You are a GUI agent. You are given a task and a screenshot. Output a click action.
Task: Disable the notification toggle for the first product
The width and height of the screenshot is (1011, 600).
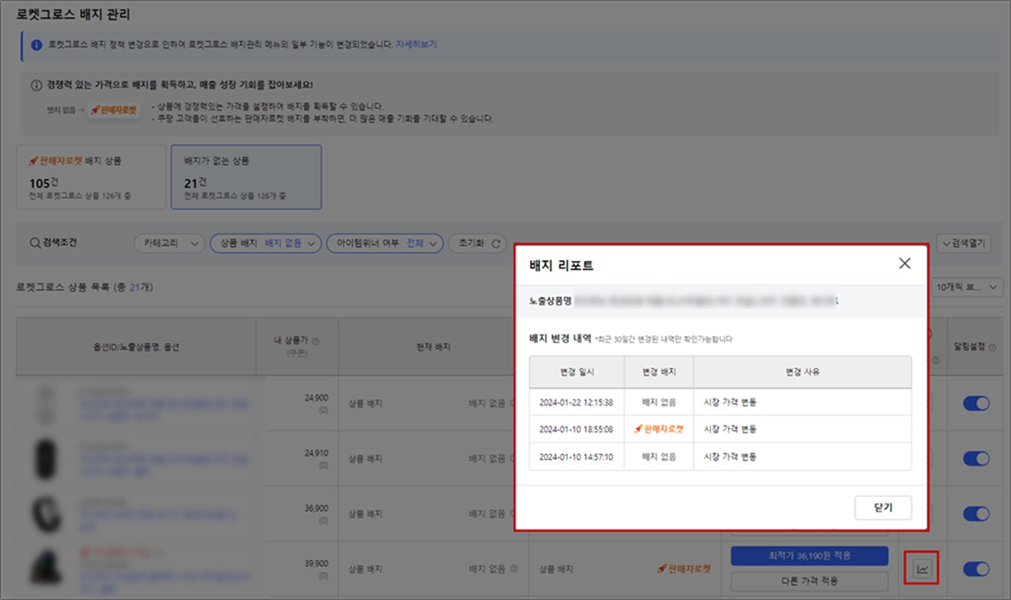tap(977, 403)
